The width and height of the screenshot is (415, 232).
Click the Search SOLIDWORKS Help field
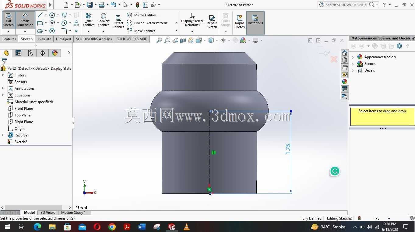coord(346,5)
